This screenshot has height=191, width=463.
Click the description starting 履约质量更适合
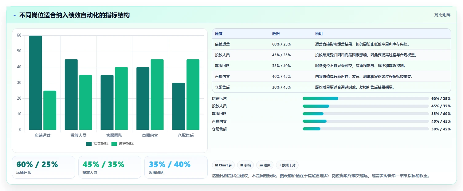[x=355, y=87]
